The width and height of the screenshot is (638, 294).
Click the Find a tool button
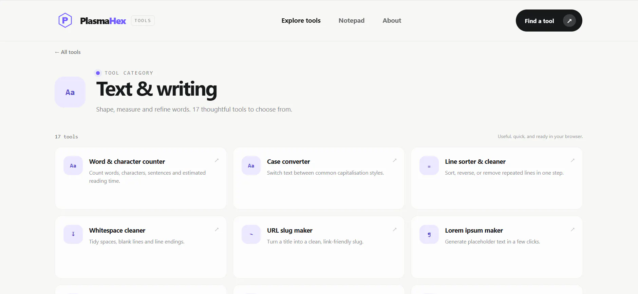point(549,21)
